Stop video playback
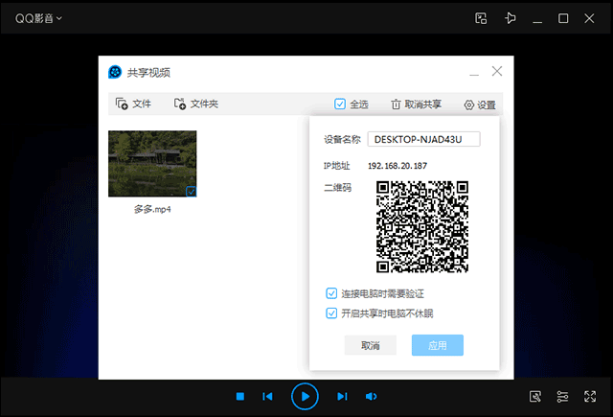Viewport: 613px width, 417px height. tap(240, 396)
